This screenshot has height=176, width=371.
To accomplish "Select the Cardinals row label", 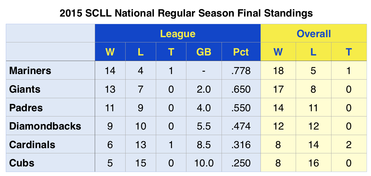I will point(51,144).
